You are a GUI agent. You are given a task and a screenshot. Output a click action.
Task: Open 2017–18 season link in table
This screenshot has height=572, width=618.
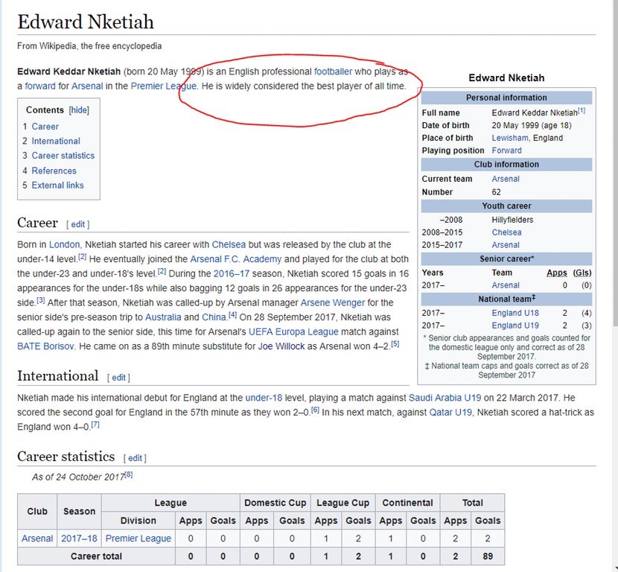[x=79, y=538]
